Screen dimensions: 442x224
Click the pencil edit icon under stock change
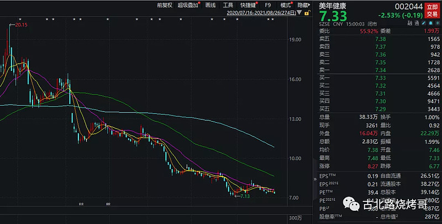tap(423, 24)
